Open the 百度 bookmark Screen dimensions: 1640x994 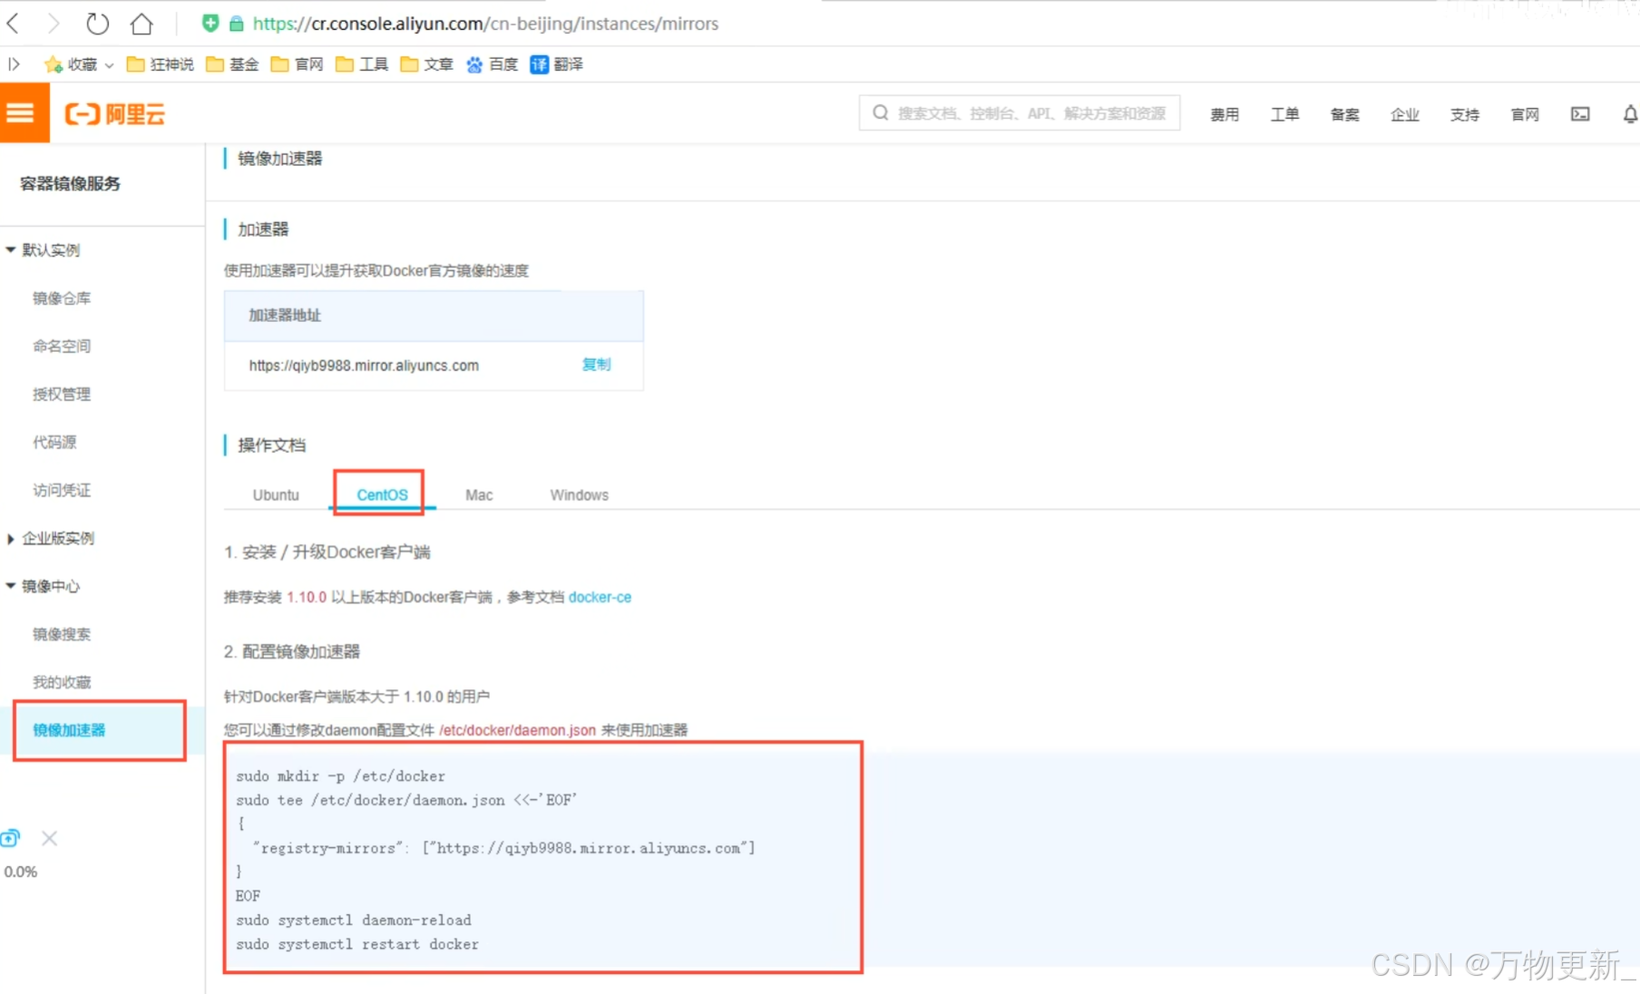(492, 63)
